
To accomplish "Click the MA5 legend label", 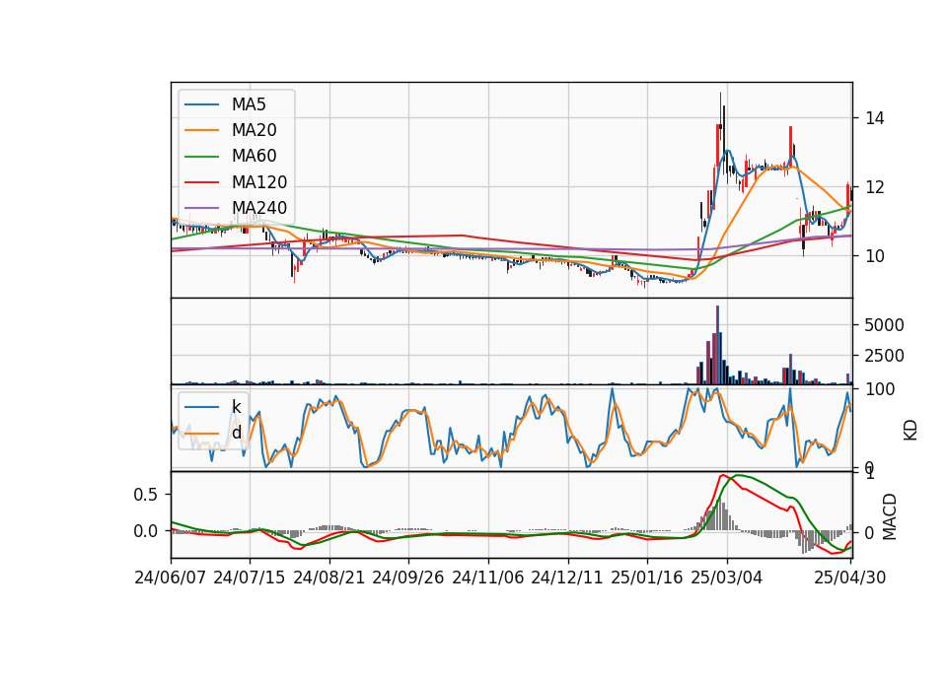I will pos(249,104).
